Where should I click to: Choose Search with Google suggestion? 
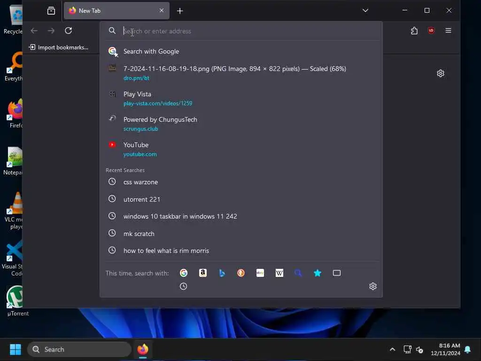241,52
